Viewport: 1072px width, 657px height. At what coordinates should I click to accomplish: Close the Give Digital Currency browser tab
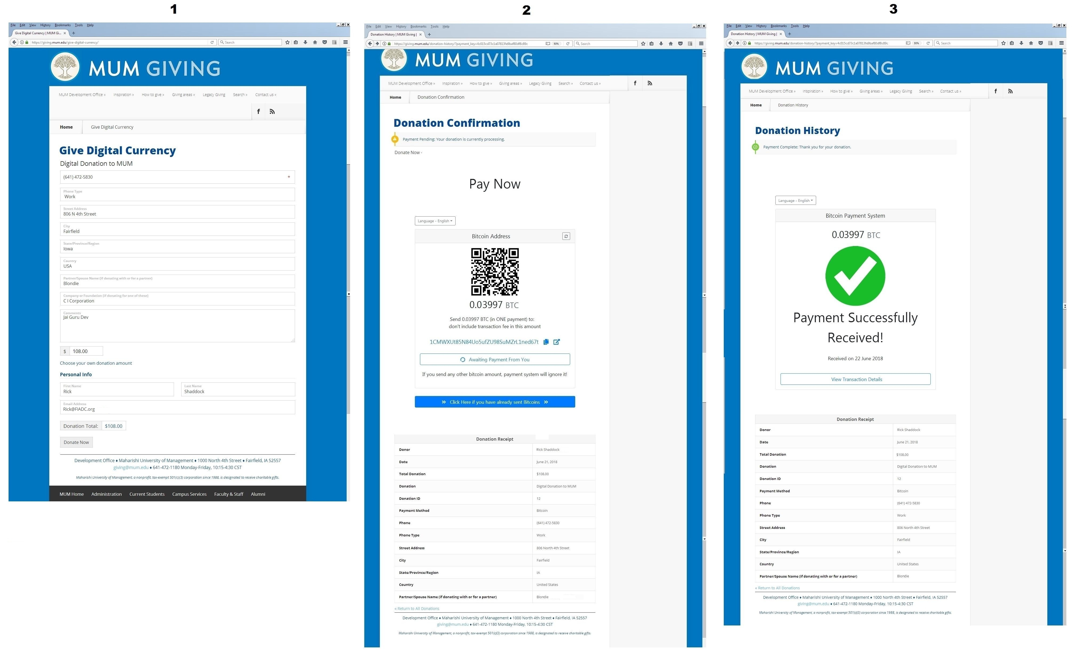[x=65, y=33]
